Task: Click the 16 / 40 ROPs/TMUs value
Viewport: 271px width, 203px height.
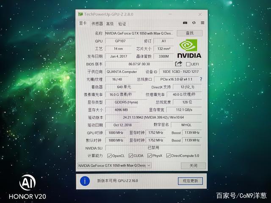Action: pos(117,80)
